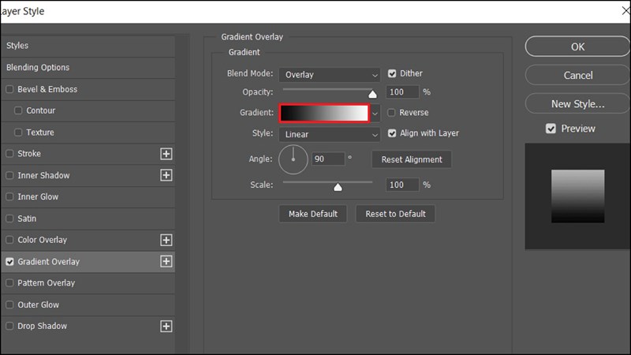631x355 pixels.
Task: Enable the Satin checkbox
Action: coord(9,219)
